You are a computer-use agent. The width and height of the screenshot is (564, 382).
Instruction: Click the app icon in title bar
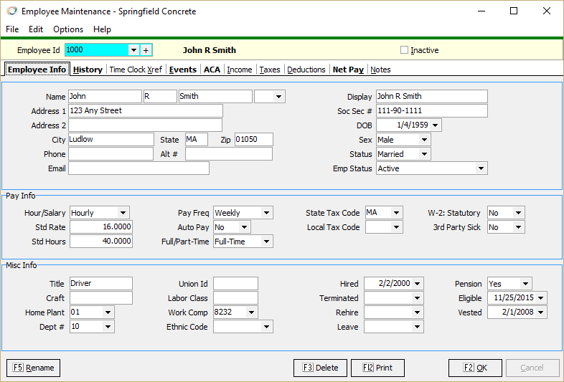point(11,11)
